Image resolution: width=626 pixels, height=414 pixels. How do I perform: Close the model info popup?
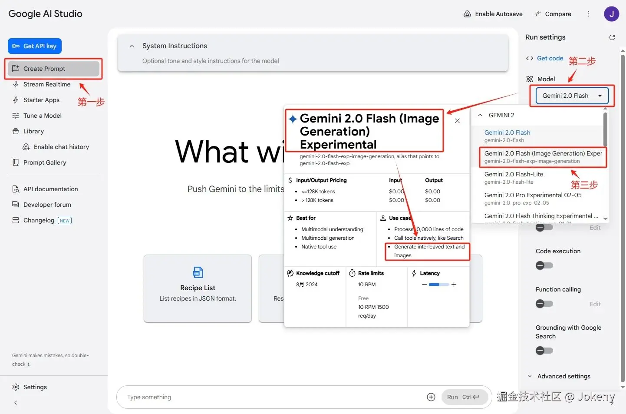click(457, 121)
